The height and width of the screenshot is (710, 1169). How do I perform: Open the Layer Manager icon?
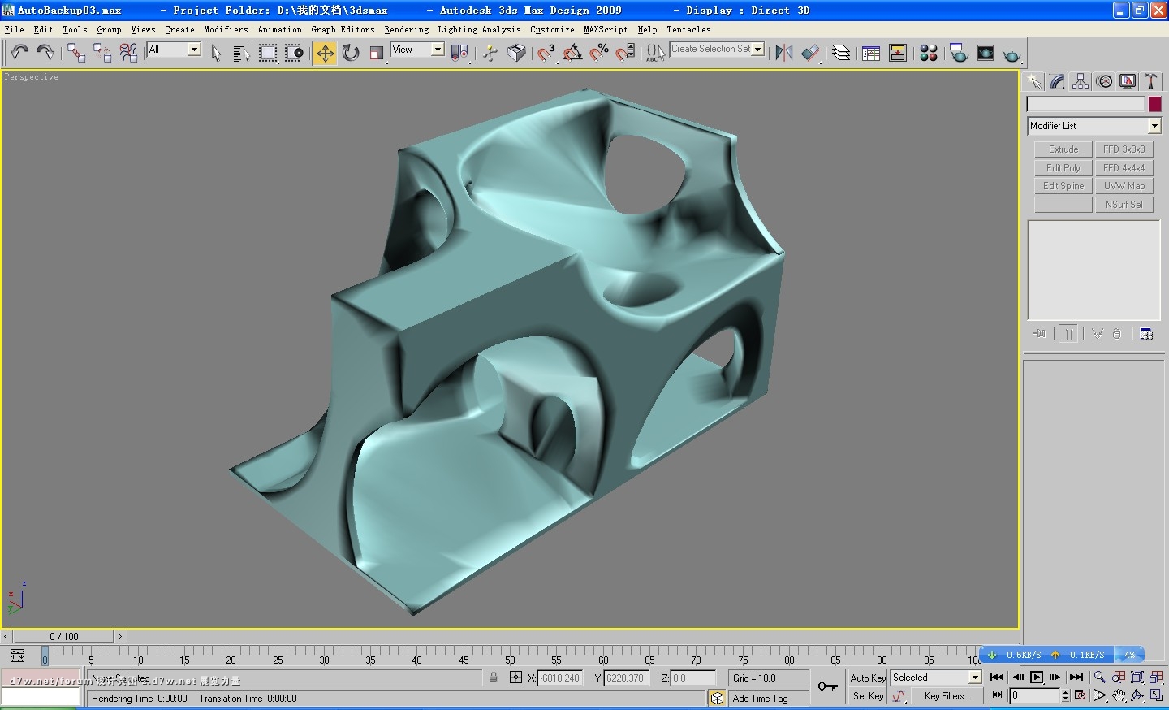coord(841,53)
